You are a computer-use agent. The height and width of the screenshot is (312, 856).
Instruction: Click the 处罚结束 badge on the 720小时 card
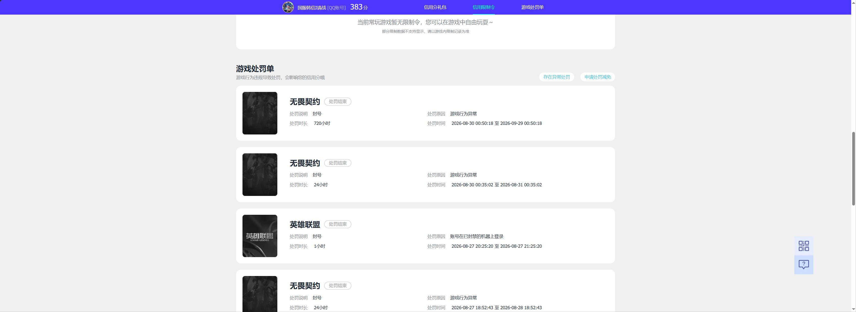coord(338,101)
